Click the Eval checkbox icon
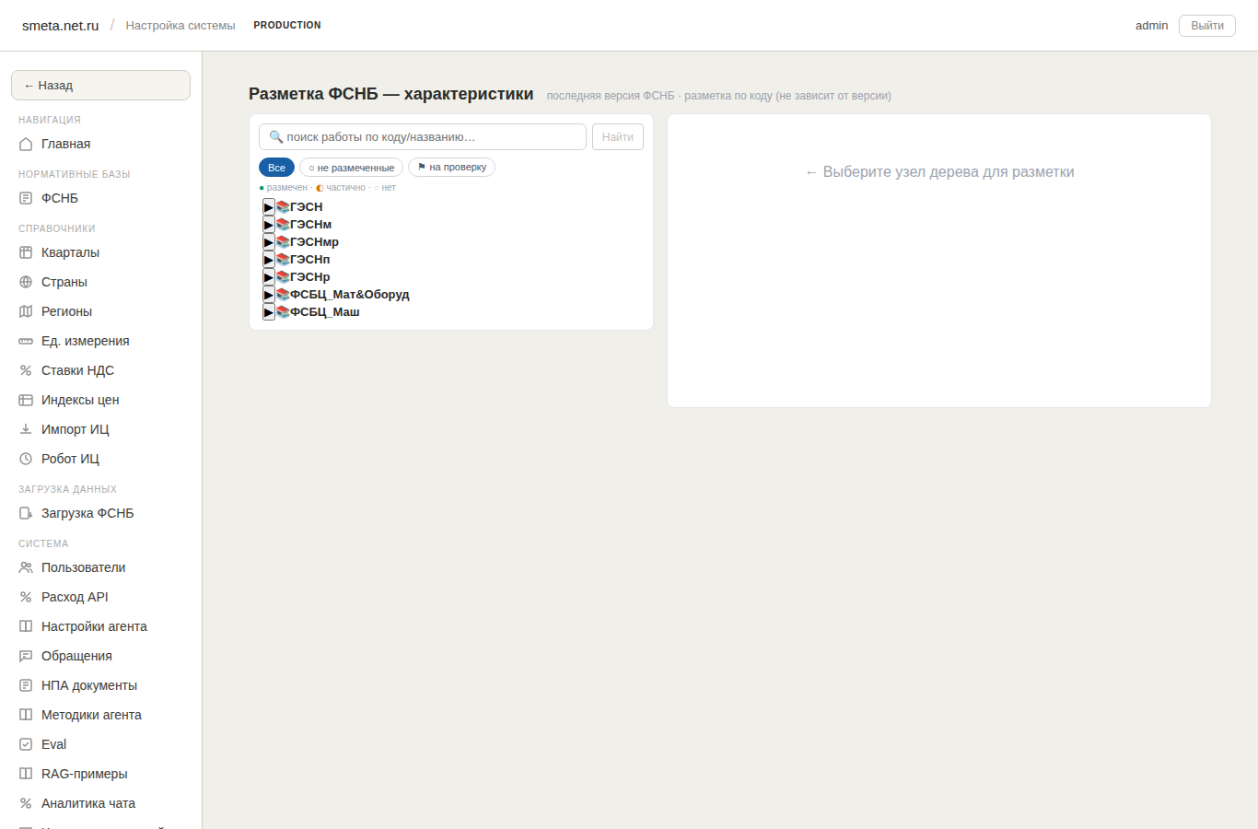Viewport: 1258px width, 829px height. [26, 744]
